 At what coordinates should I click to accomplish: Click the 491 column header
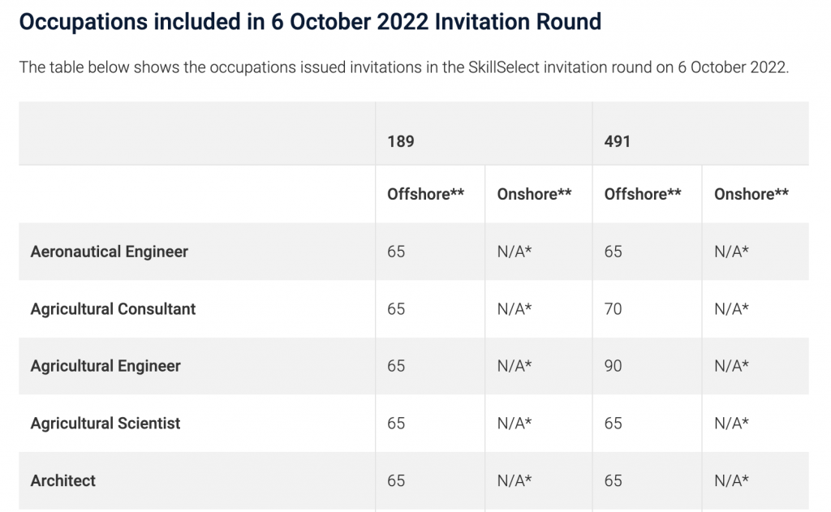click(618, 141)
